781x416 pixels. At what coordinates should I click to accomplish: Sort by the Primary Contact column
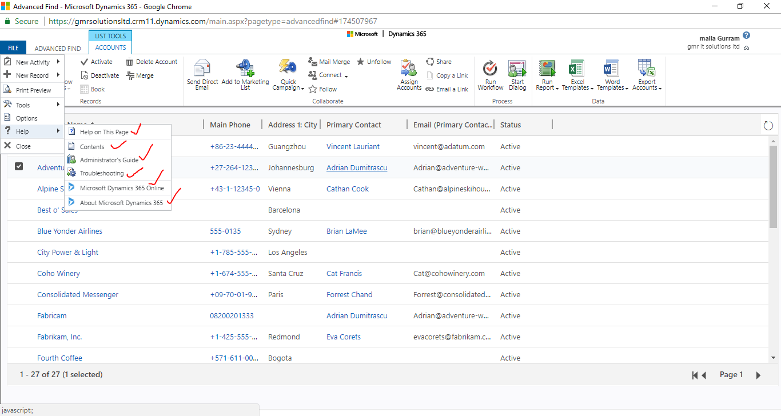coord(354,125)
